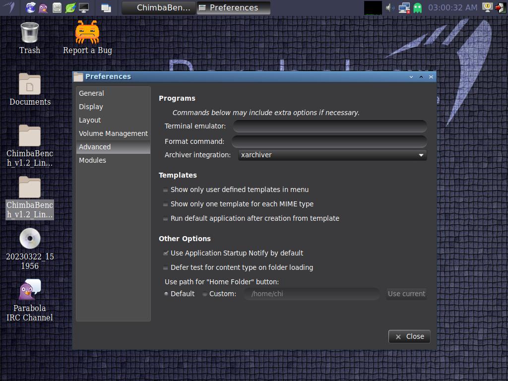Enable Defer test for content type on folder loading
The width and height of the screenshot is (508, 381).
(x=238, y=267)
